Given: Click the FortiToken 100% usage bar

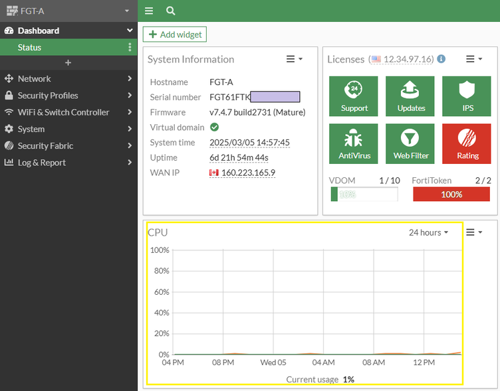Looking at the screenshot, I should tap(451, 195).
